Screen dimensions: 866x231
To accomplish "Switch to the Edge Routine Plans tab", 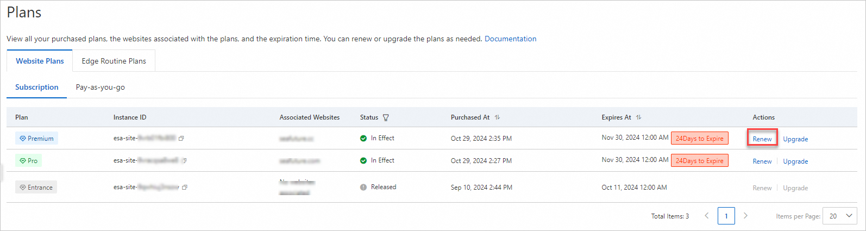I will click(114, 61).
